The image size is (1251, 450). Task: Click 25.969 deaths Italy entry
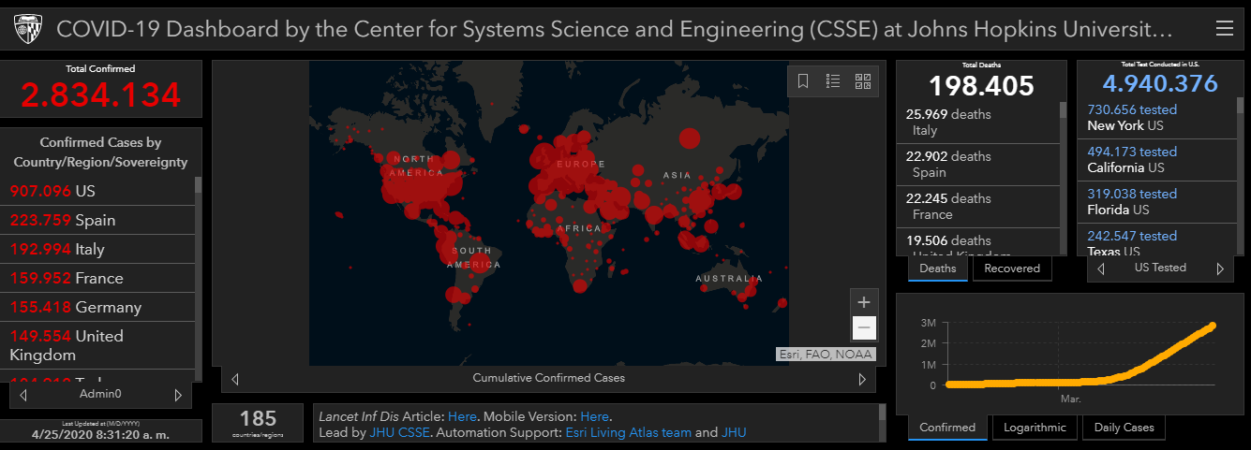[979, 123]
